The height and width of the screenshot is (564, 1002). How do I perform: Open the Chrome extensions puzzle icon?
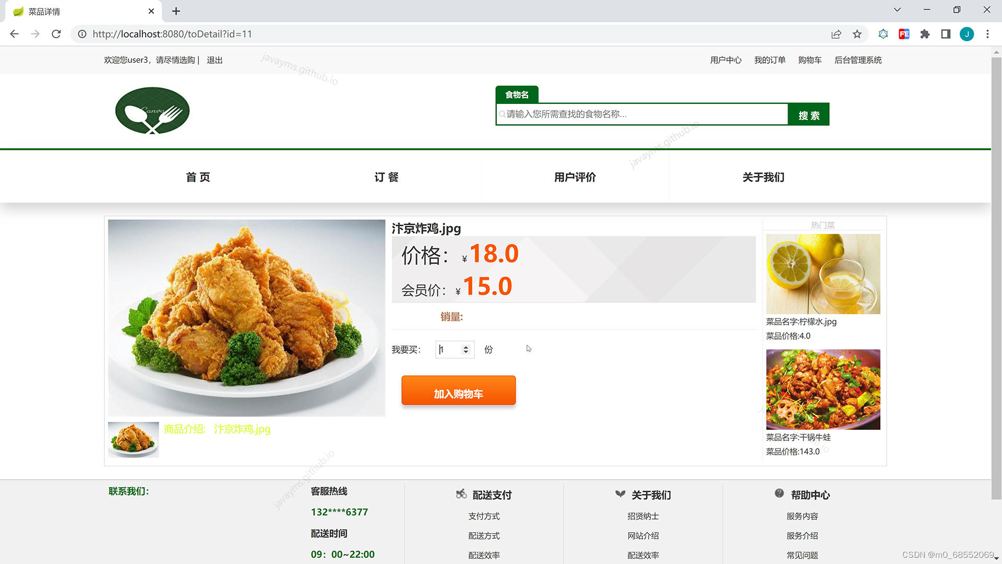(925, 34)
